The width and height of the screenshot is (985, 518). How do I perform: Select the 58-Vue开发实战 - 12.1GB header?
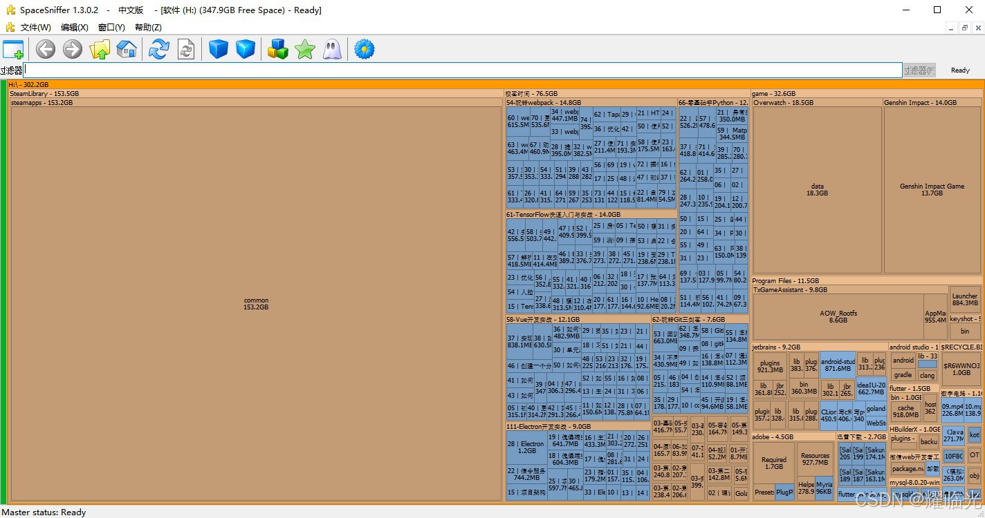pyautogui.click(x=578, y=320)
